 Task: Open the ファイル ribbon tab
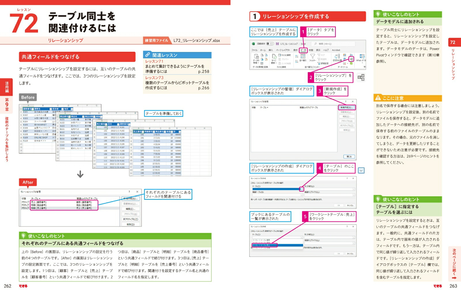(x=254, y=50)
